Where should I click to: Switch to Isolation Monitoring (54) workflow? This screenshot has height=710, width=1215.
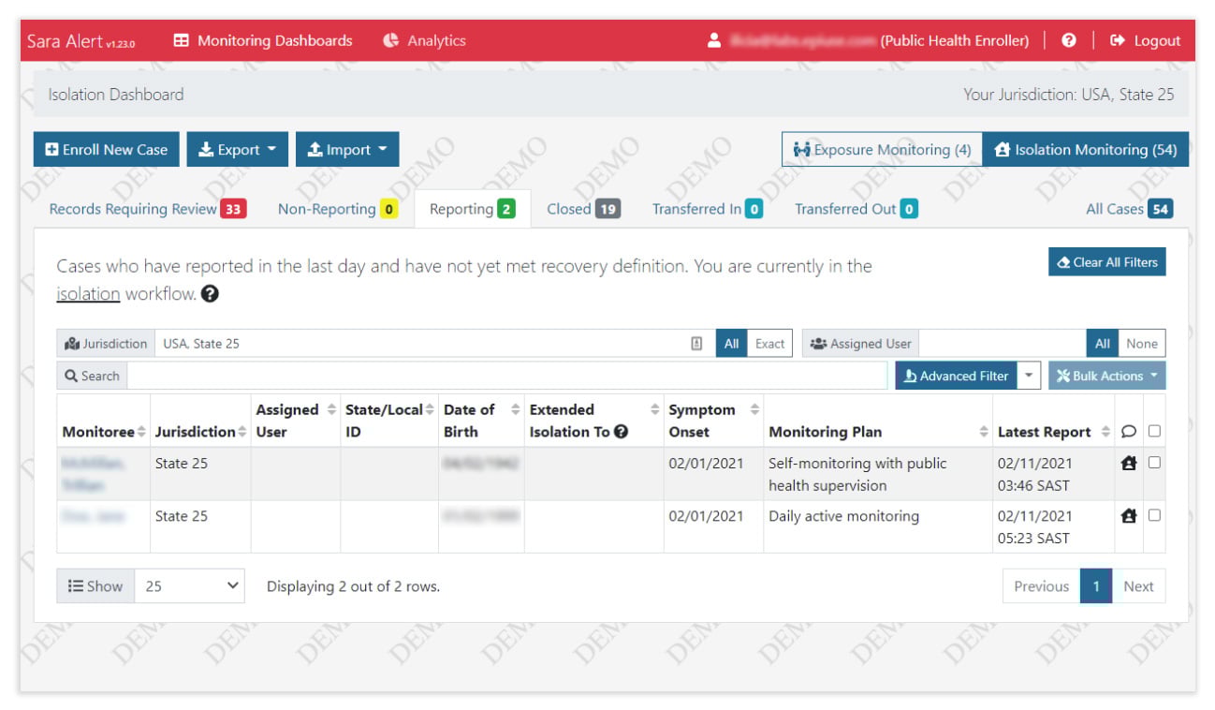(x=1086, y=150)
